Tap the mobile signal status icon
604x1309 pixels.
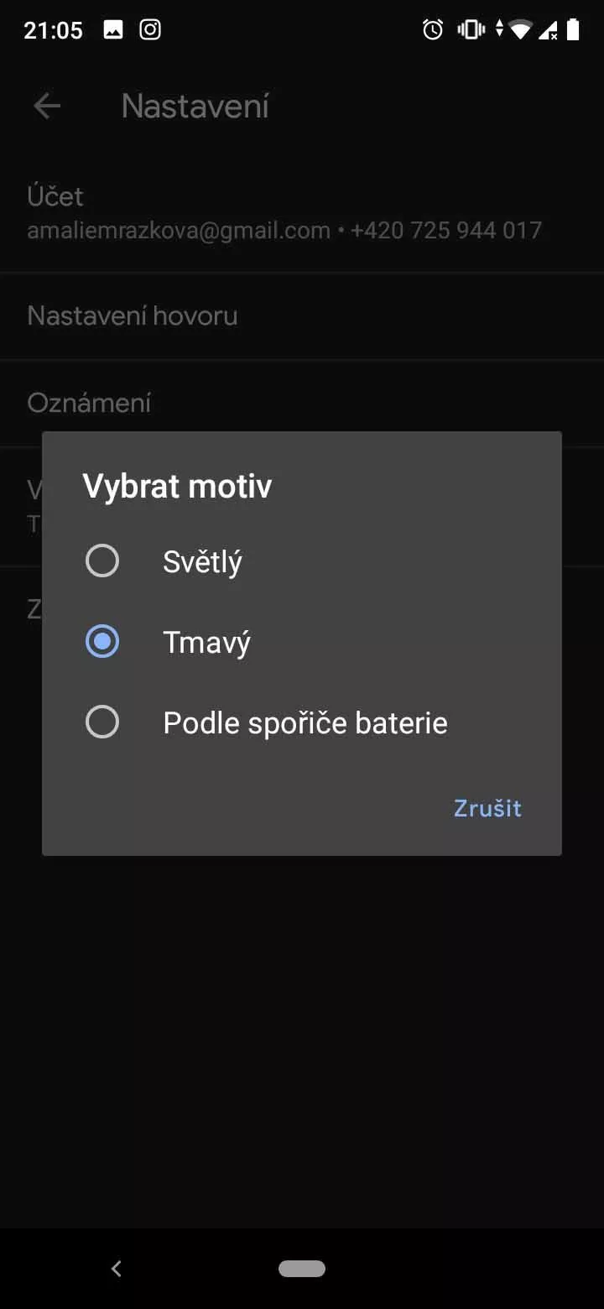548,31
